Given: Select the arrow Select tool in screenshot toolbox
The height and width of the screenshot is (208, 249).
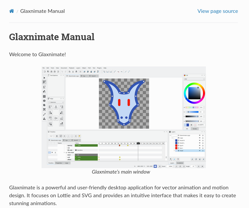Looking at the screenshot, I should 44,78.
